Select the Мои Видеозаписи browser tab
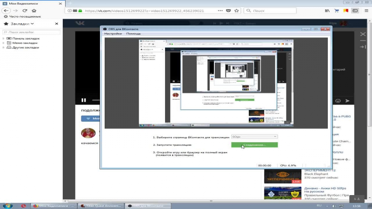This screenshot has height=209, width=372. click(33, 4)
